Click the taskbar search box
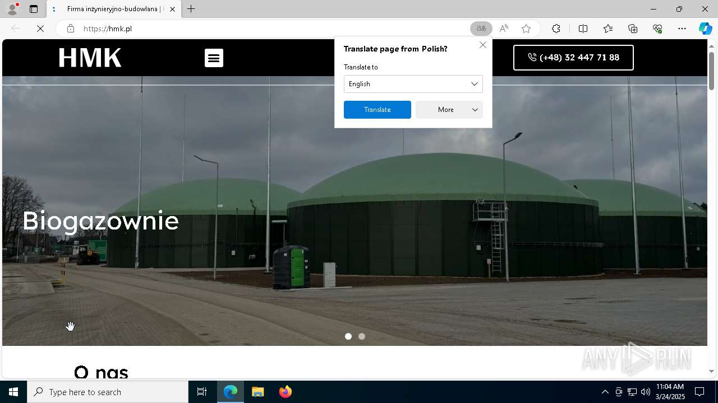Viewport: 718px width, 403px height. click(108, 392)
